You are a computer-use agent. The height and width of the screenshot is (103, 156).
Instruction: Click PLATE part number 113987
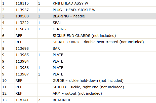[22, 74]
